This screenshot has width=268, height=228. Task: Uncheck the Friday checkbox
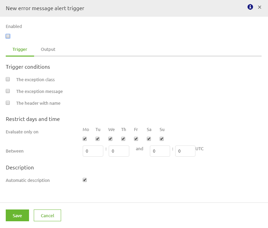tap(136, 139)
